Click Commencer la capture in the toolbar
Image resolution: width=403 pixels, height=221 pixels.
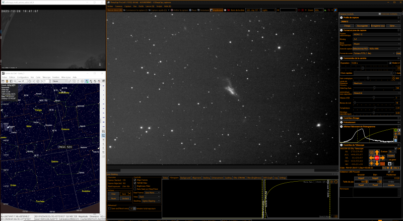135,10
